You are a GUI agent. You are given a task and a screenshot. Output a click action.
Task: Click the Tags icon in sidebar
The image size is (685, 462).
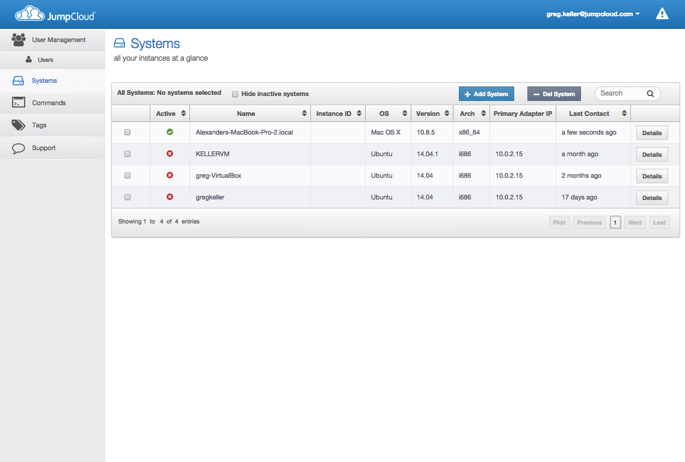[x=19, y=125]
